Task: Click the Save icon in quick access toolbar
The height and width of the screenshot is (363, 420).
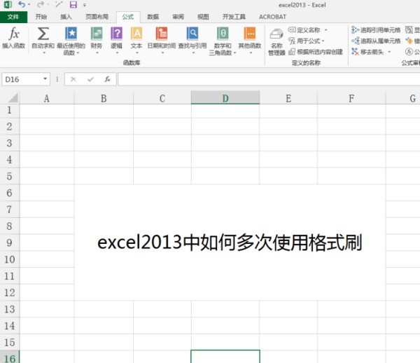Action: 73,5
